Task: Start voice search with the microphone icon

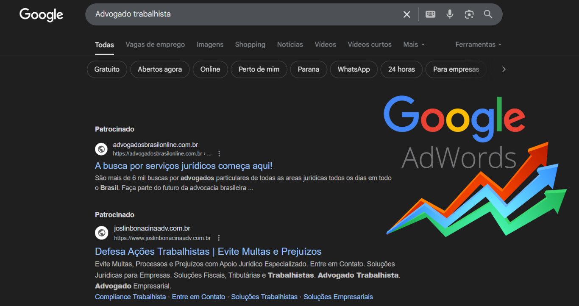Action: pyautogui.click(x=450, y=14)
